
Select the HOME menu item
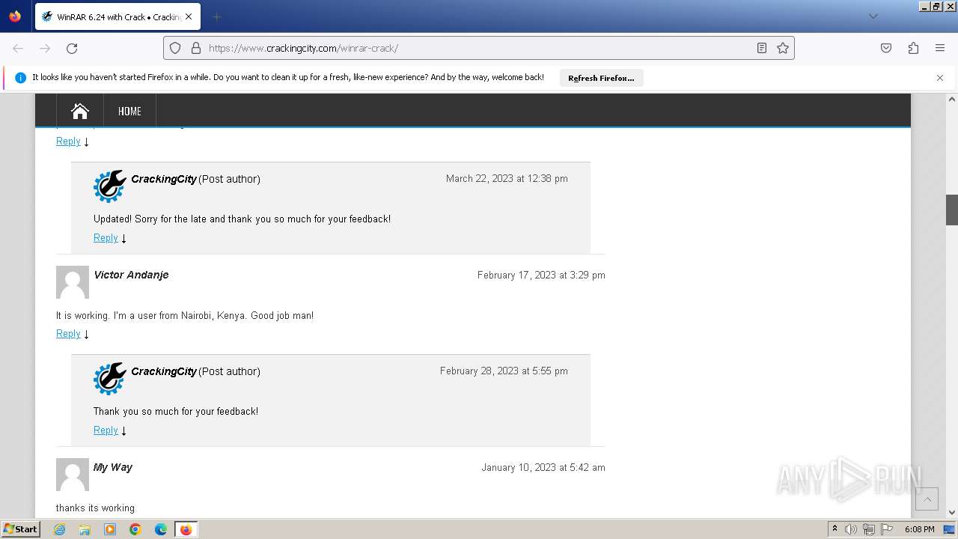point(129,111)
